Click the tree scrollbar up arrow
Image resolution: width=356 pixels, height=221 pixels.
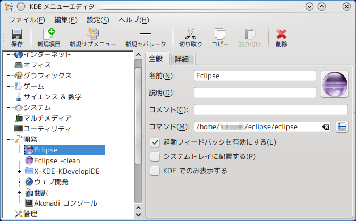click(138, 55)
